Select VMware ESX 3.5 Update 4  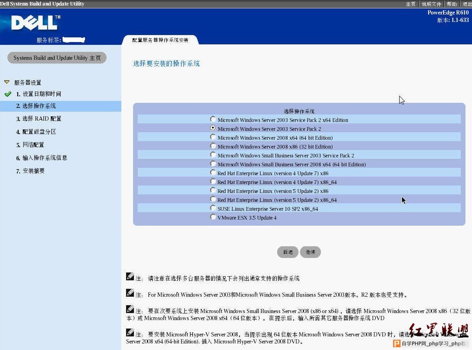click(213, 217)
